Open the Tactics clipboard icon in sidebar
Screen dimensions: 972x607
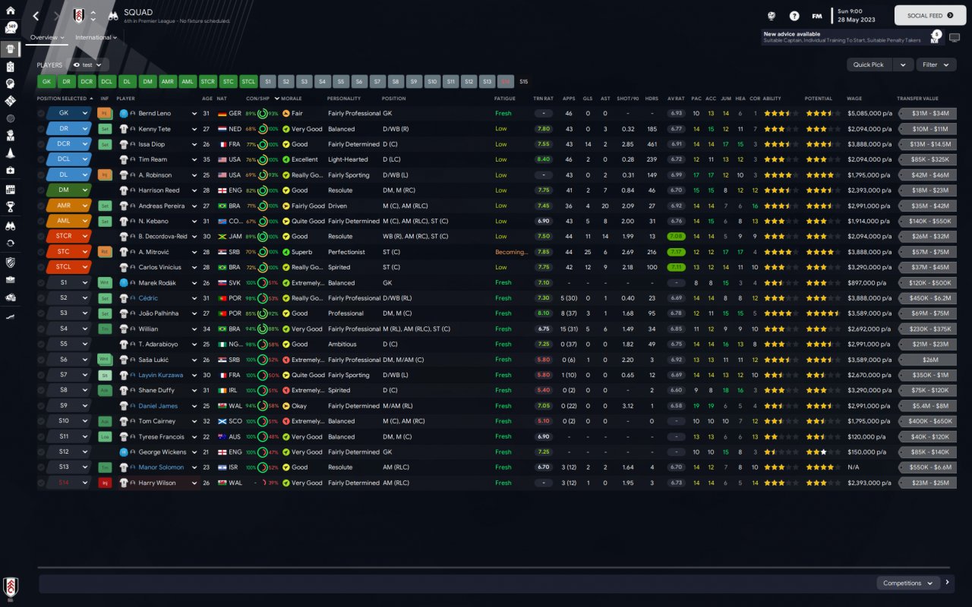(11, 68)
